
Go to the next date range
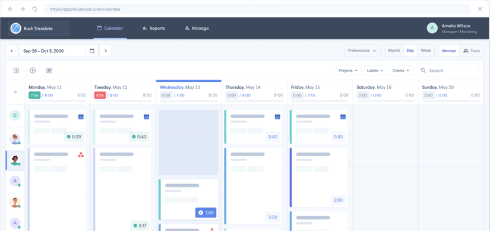(x=106, y=50)
